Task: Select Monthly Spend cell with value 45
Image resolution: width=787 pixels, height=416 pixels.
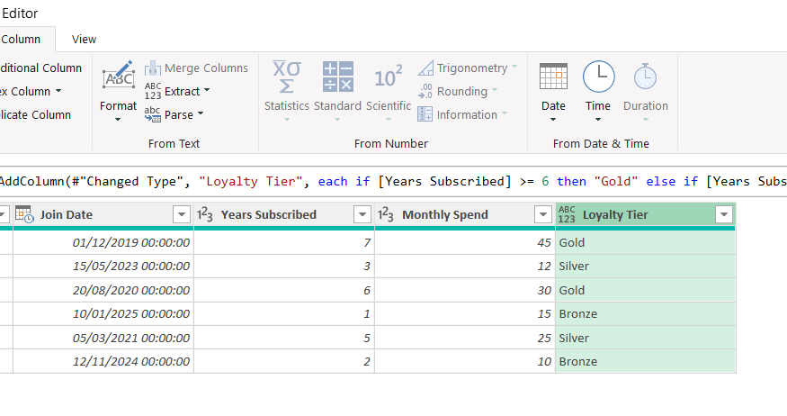Action: click(465, 243)
